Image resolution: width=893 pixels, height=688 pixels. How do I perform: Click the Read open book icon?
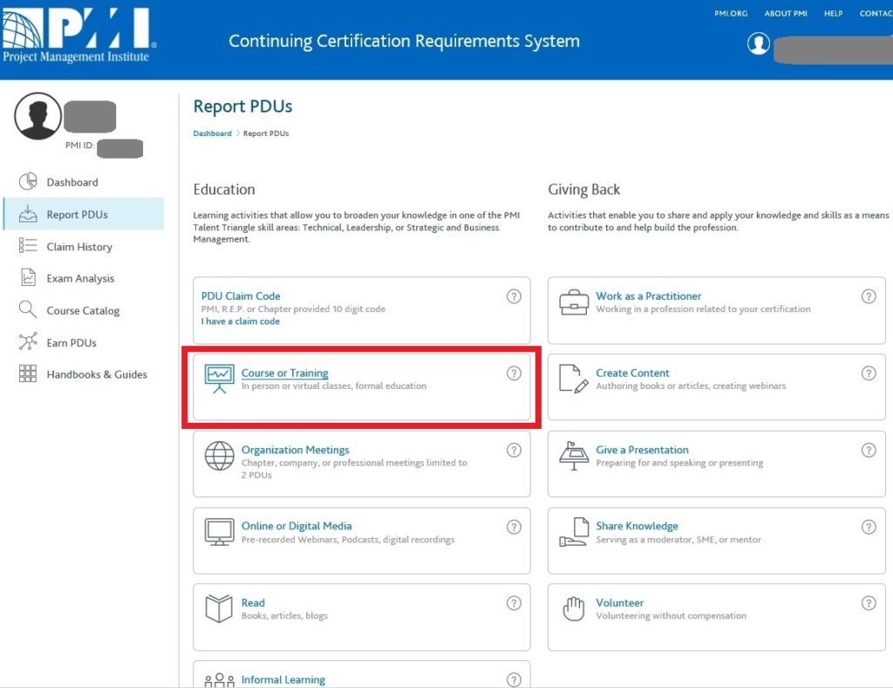point(219,609)
